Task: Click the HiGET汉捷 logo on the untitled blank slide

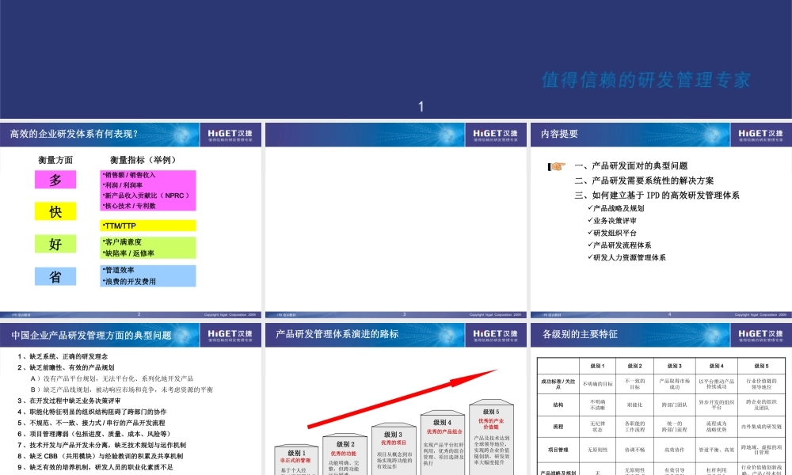Action: click(496, 135)
